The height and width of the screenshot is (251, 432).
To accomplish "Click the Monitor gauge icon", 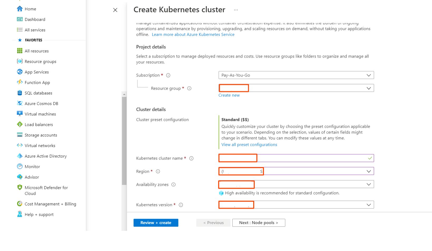I will click(20, 166).
